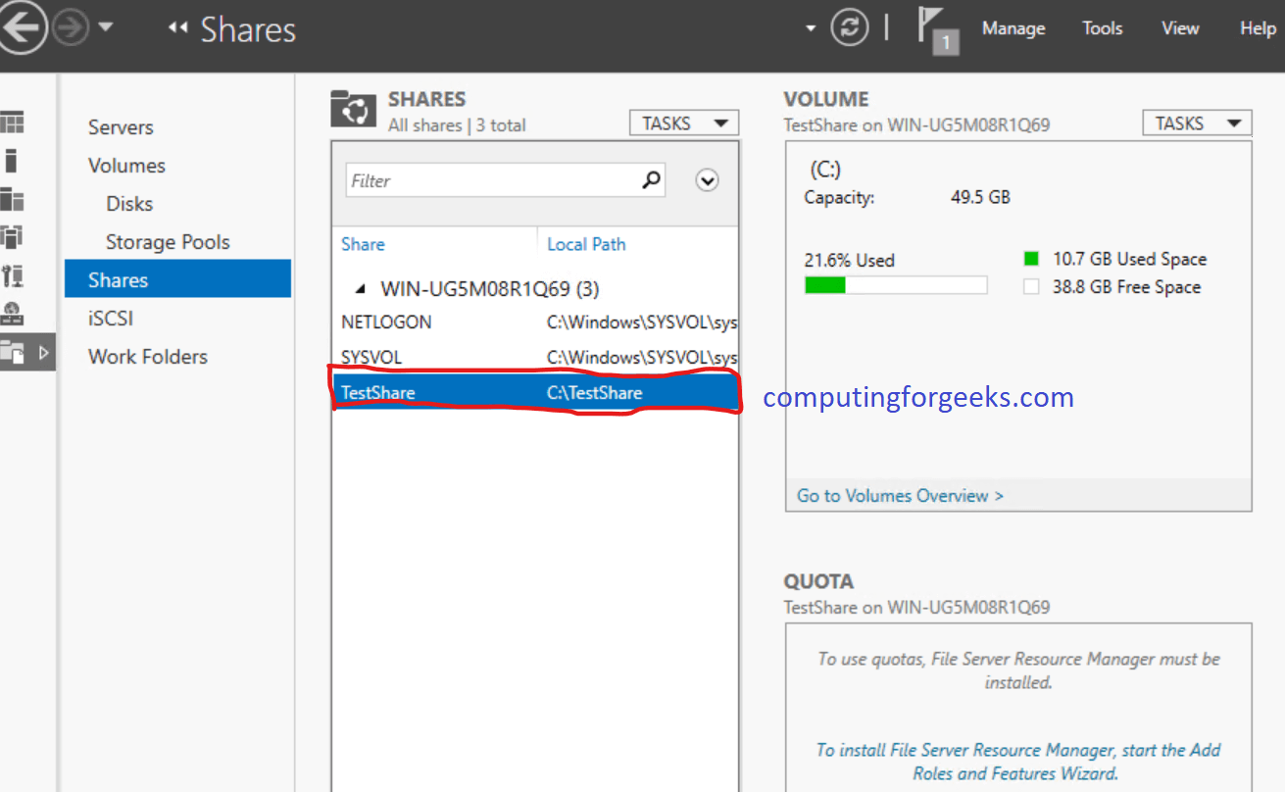This screenshot has height=792, width=1285.
Task: Open the Manage menu
Action: point(1013,27)
